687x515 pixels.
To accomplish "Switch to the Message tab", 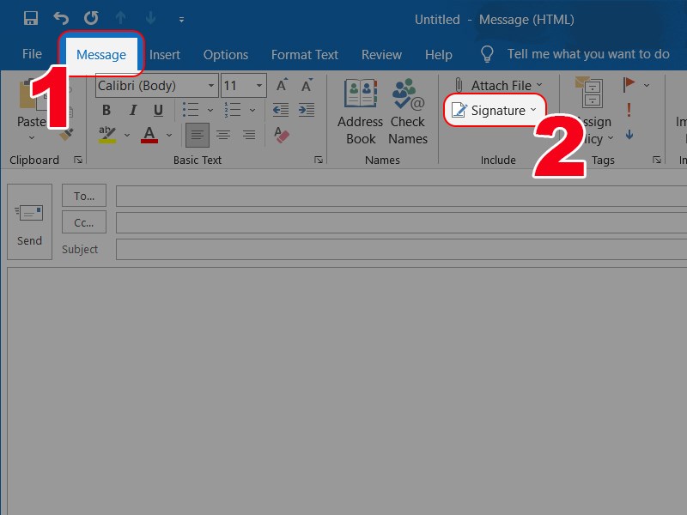I will [x=101, y=55].
